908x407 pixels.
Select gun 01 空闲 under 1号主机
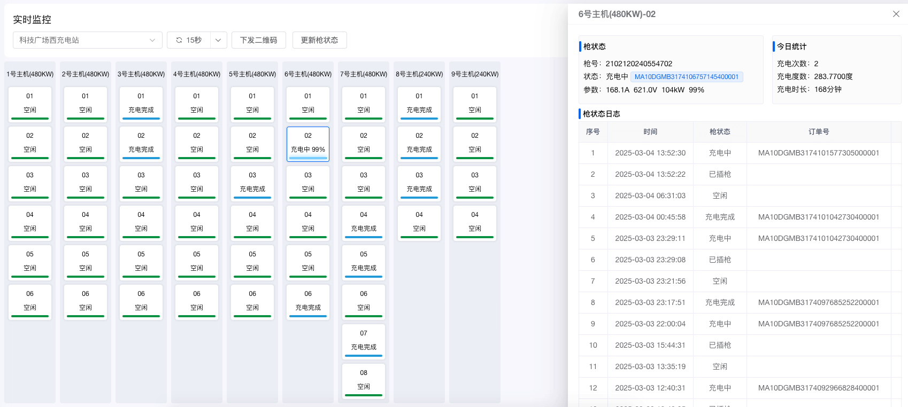point(30,104)
